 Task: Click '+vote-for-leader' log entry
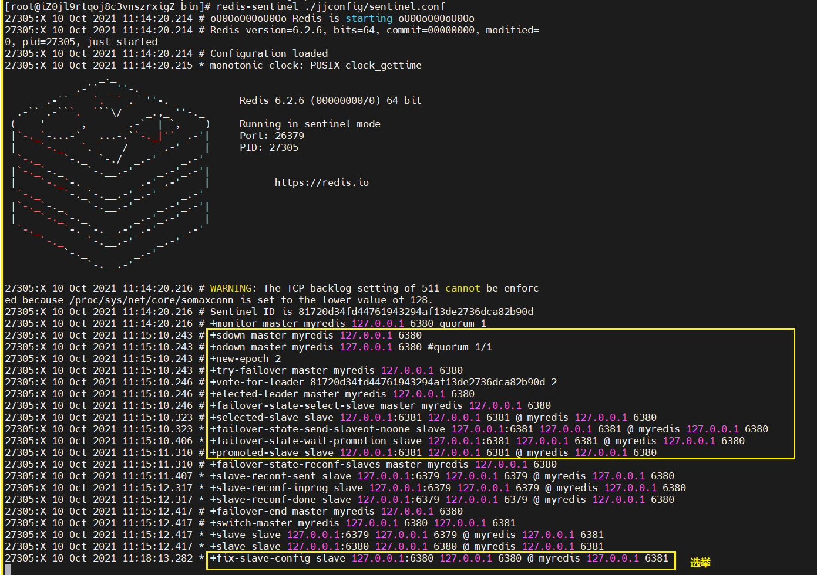(x=384, y=382)
